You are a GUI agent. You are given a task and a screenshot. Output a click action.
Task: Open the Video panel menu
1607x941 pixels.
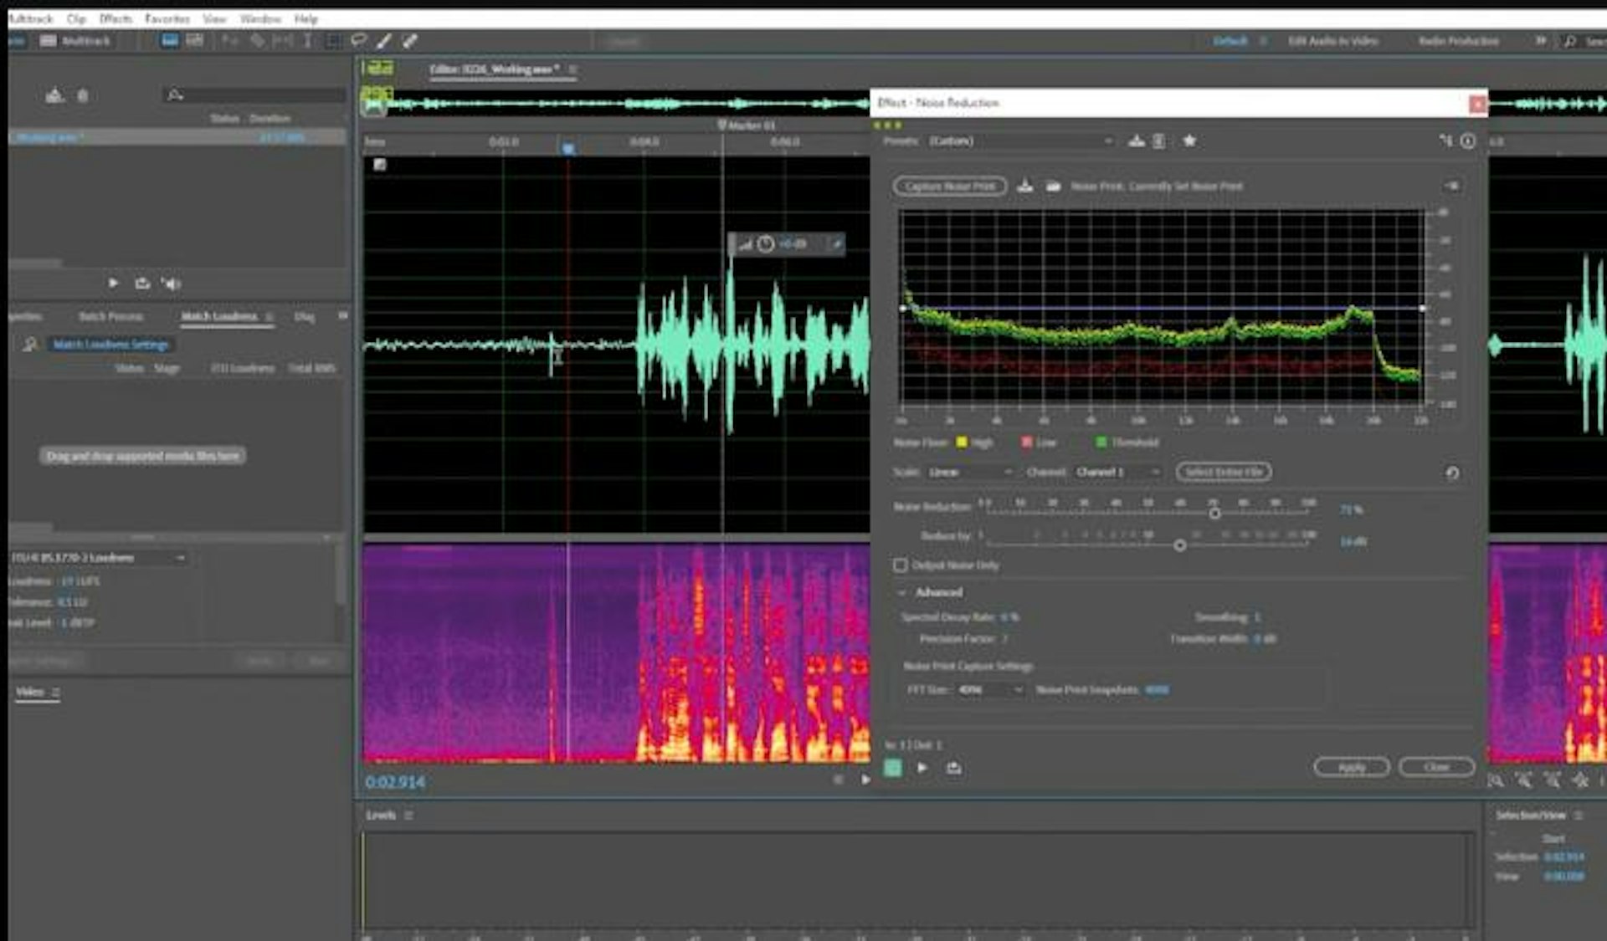pos(56,693)
